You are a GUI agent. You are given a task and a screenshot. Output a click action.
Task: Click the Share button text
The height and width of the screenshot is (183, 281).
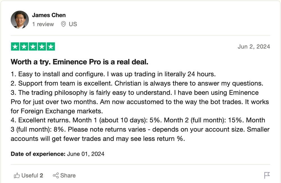tap(68, 175)
